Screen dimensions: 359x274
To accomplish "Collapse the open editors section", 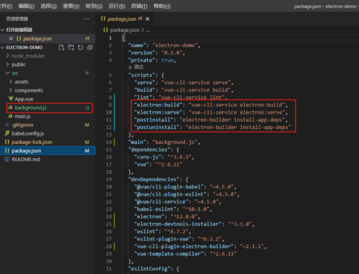I will (x=3, y=30).
